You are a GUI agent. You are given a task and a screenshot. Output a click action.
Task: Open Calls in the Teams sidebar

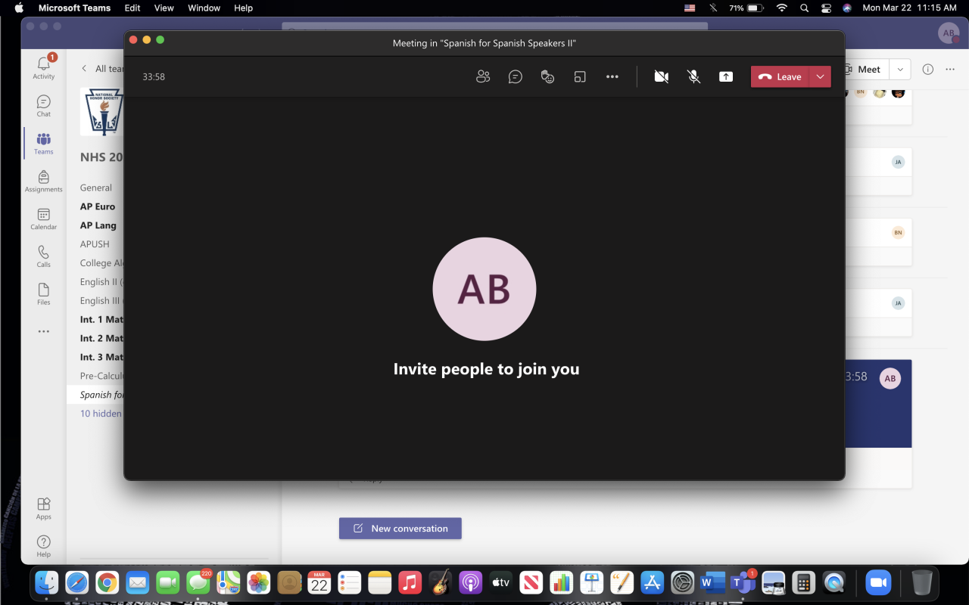pos(44,256)
